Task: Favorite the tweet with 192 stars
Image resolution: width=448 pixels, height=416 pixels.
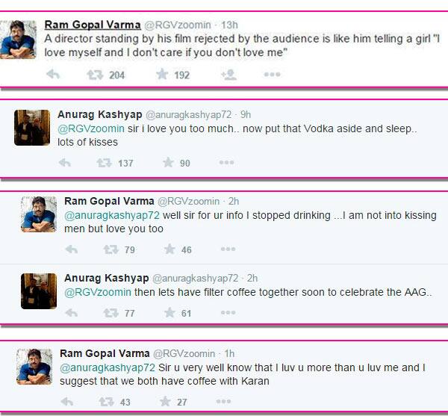Action: (162, 74)
